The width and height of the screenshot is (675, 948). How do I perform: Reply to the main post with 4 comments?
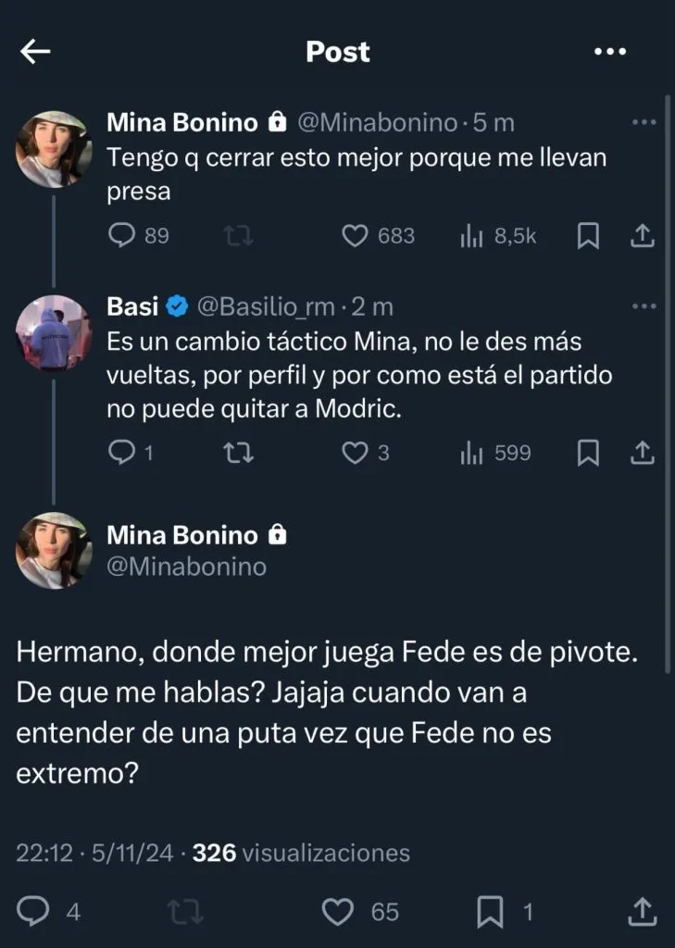click(33, 912)
